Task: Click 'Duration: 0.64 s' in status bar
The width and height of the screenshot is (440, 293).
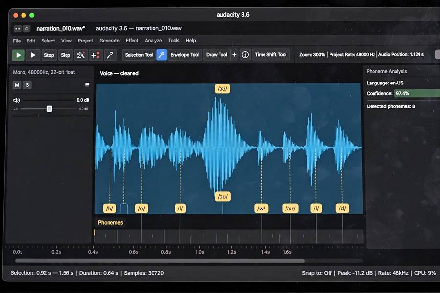Action: (98, 273)
